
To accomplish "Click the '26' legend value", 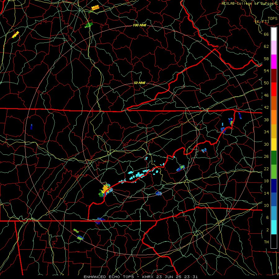I will pyautogui.click(x=266, y=157).
